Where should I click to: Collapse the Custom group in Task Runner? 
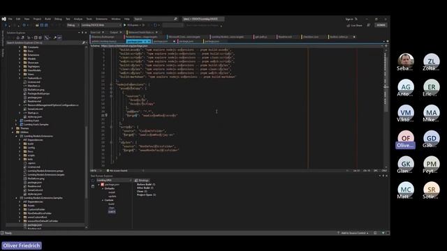[103, 200]
